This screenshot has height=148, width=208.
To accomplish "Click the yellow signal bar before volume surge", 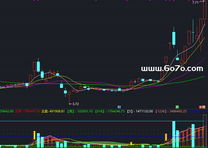I will tap(166, 137).
